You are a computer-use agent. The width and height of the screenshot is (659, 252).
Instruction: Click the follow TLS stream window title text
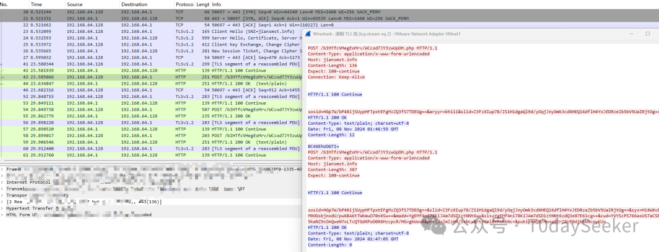point(386,33)
